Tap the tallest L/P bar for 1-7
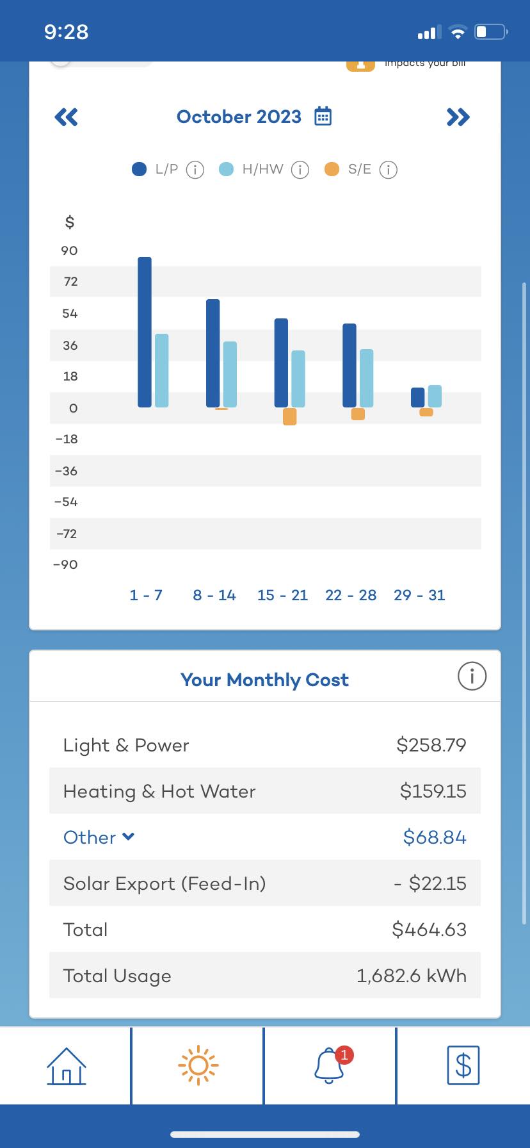The image size is (530, 1148). pos(145,332)
